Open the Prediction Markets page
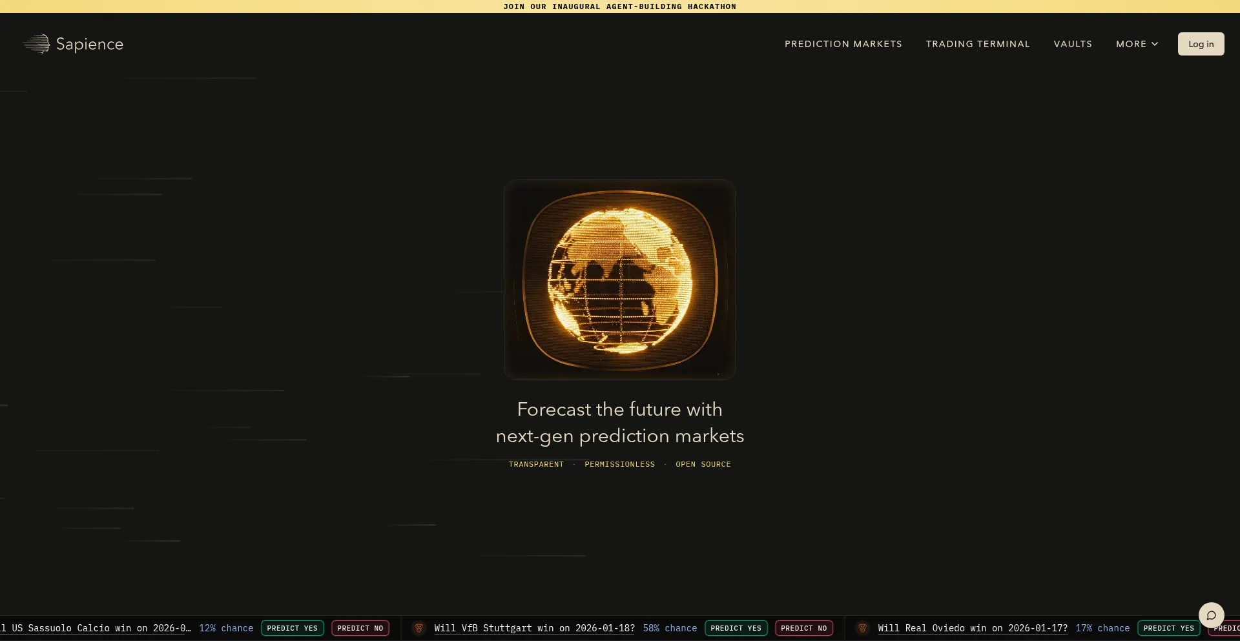This screenshot has height=641, width=1240. 843,44
